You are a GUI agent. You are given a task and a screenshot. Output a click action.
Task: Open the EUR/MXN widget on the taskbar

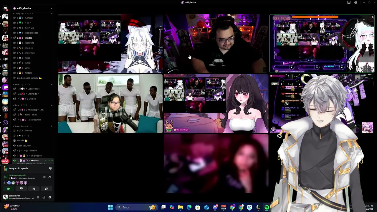[12, 207]
